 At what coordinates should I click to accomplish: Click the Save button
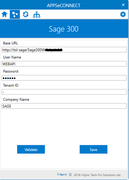click(x=93, y=149)
